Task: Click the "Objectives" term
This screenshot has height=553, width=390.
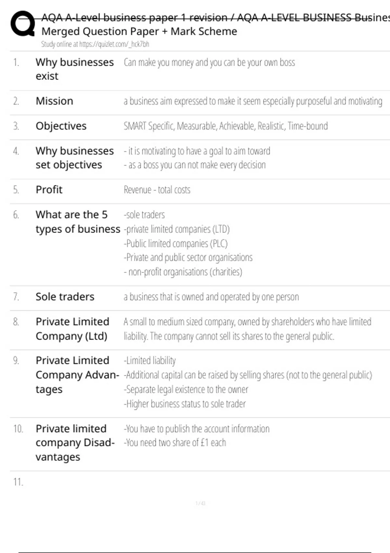Action: (x=61, y=126)
